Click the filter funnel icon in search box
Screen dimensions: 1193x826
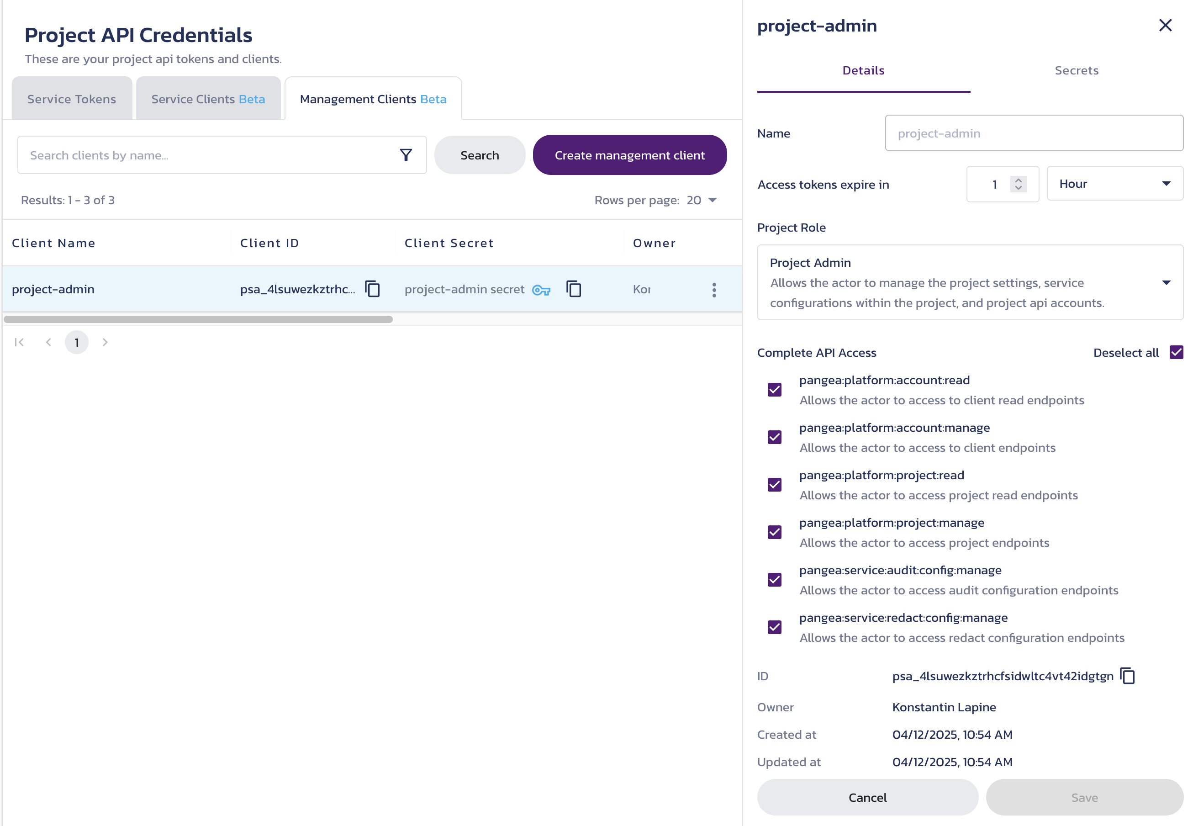[406, 155]
